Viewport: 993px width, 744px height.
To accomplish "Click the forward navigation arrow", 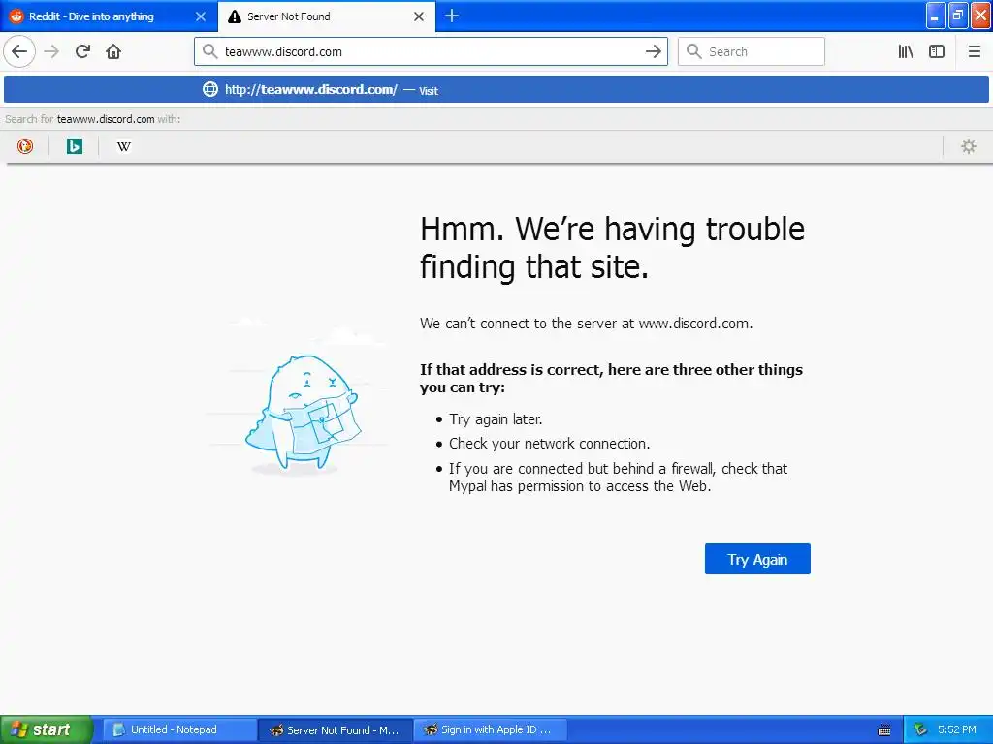I will click(x=52, y=51).
